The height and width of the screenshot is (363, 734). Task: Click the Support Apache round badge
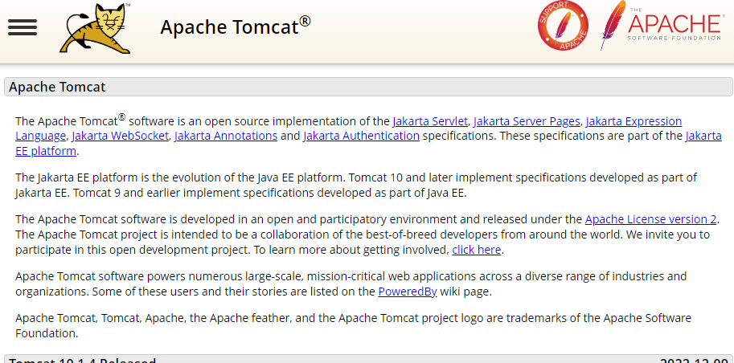tap(563, 27)
